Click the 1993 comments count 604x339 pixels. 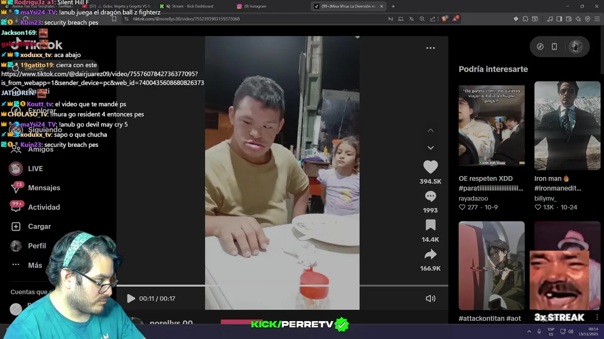click(x=430, y=210)
